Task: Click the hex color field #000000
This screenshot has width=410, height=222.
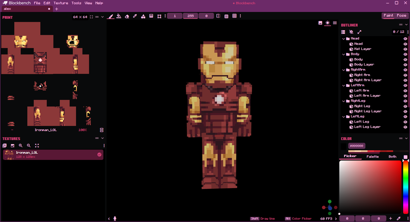Action: coord(357,146)
